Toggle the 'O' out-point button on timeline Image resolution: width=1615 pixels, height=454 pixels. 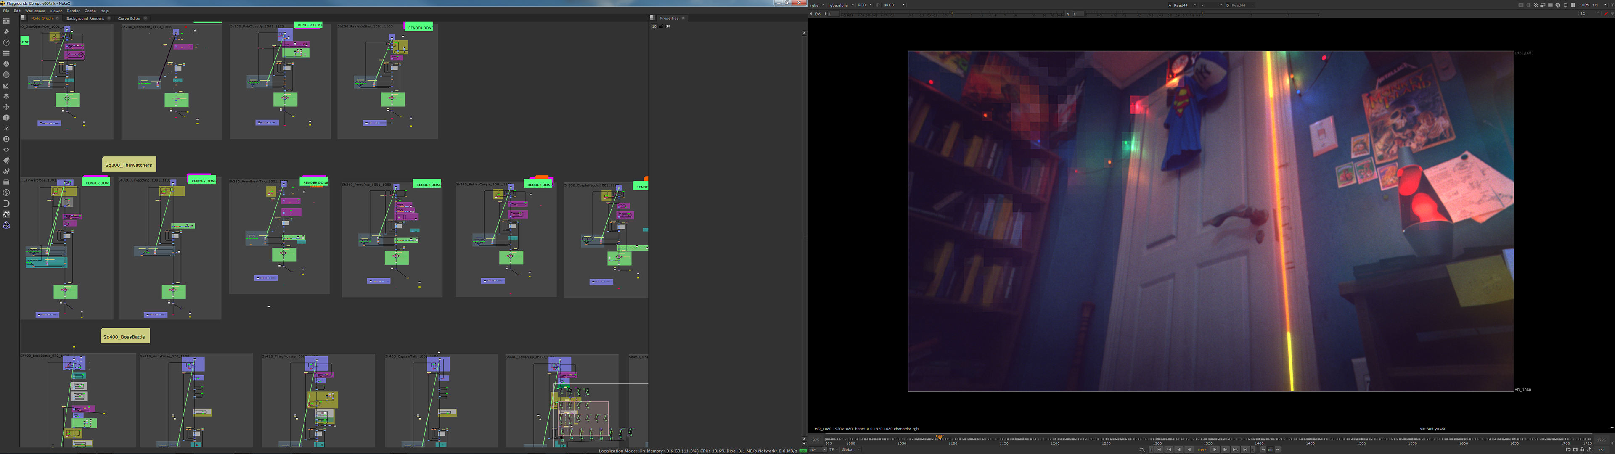point(1253,450)
